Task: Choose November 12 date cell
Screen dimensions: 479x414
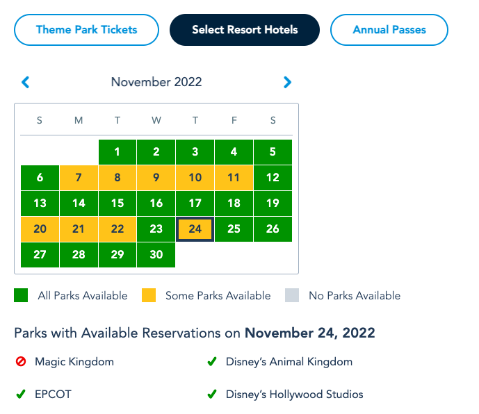Action: 273,178
